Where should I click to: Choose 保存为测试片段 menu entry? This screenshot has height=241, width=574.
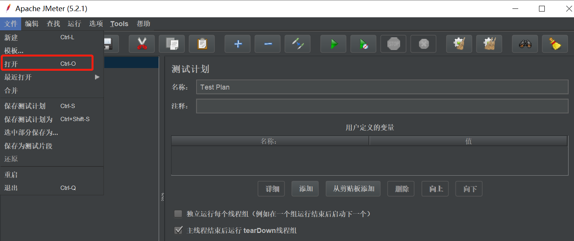tap(52, 146)
